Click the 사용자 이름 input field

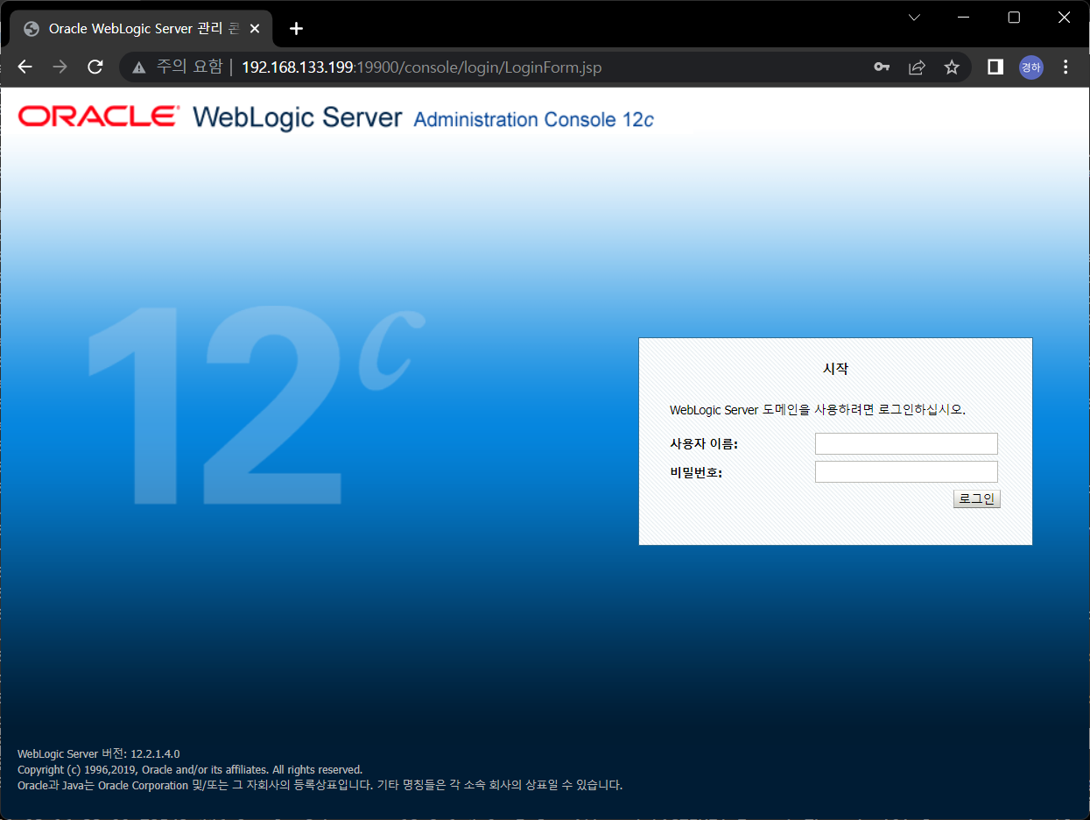pyautogui.click(x=905, y=443)
